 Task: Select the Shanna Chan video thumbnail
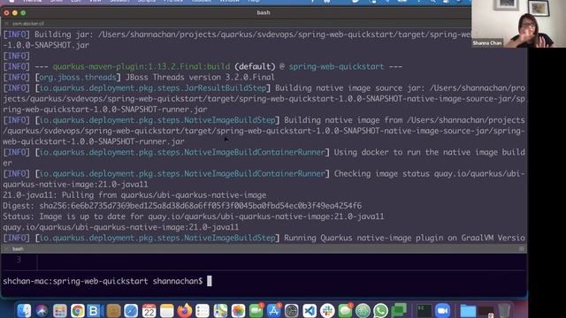pos(518,24)
